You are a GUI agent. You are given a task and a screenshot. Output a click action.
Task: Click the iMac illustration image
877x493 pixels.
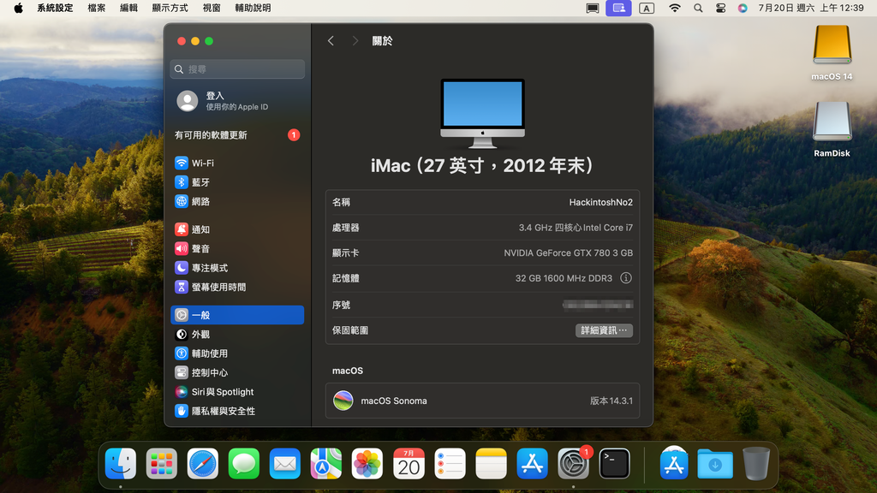(x=483, y=114)
